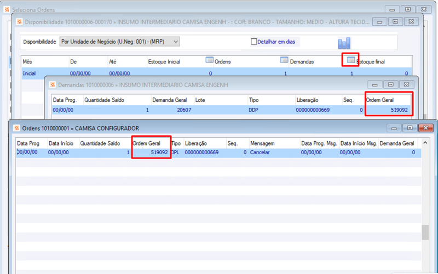Screen dimensions: 438x274
Task: Minimize the Ordens window
Action: (394, 128)
